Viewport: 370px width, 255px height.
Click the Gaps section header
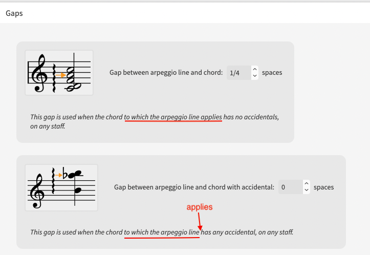(14, 13)
